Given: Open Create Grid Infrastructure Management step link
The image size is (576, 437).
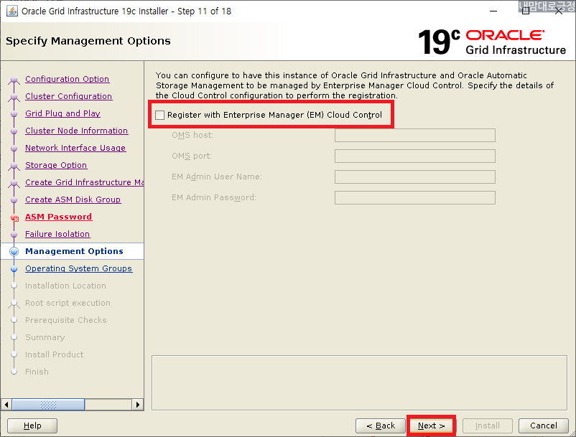Looking at the screenshot, I should click(x=84, y=182).
